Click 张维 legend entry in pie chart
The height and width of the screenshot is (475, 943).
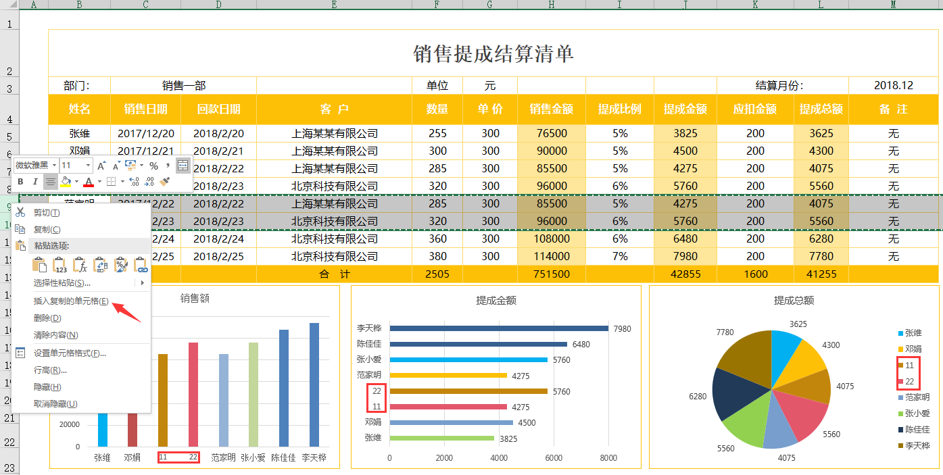tap(909, 333)
